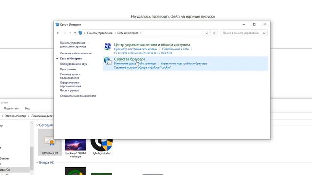
Task: Click Explorer navigation pane scrollbar thumb
Action: coord(31,158)
